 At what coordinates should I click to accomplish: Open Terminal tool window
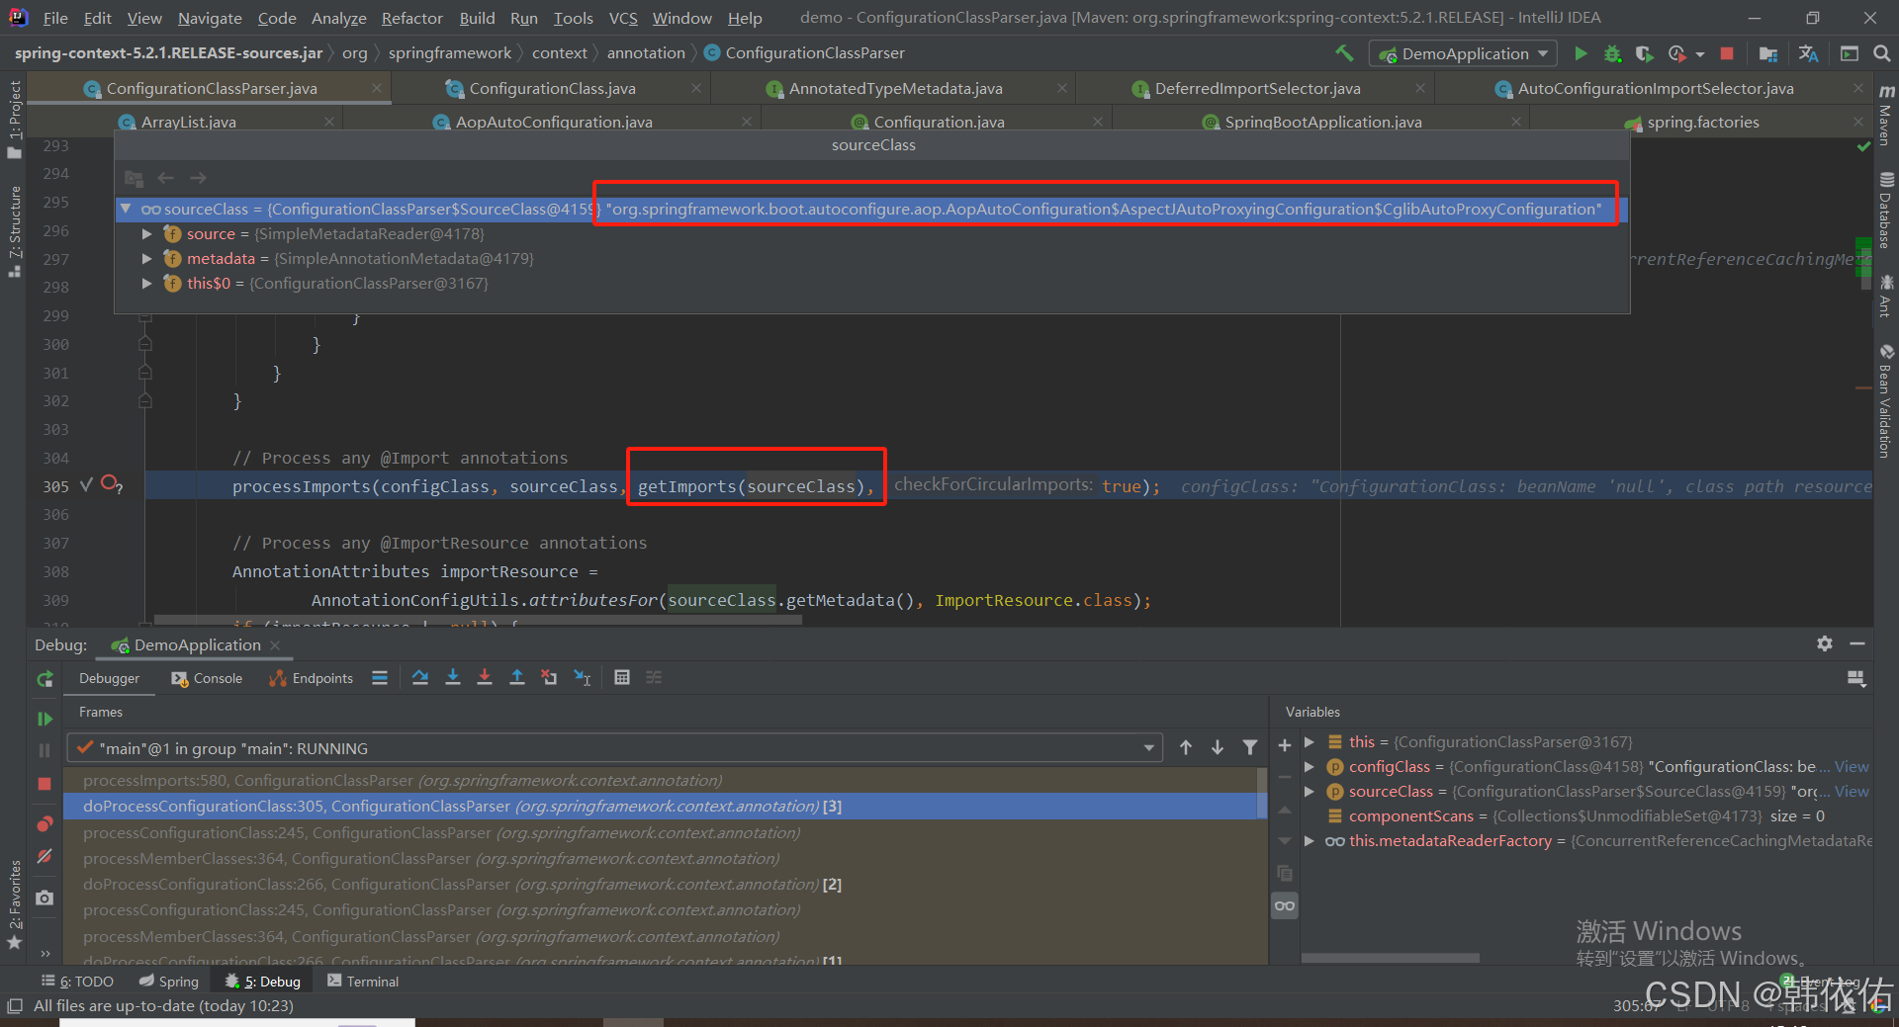click(x=363, y=982)
